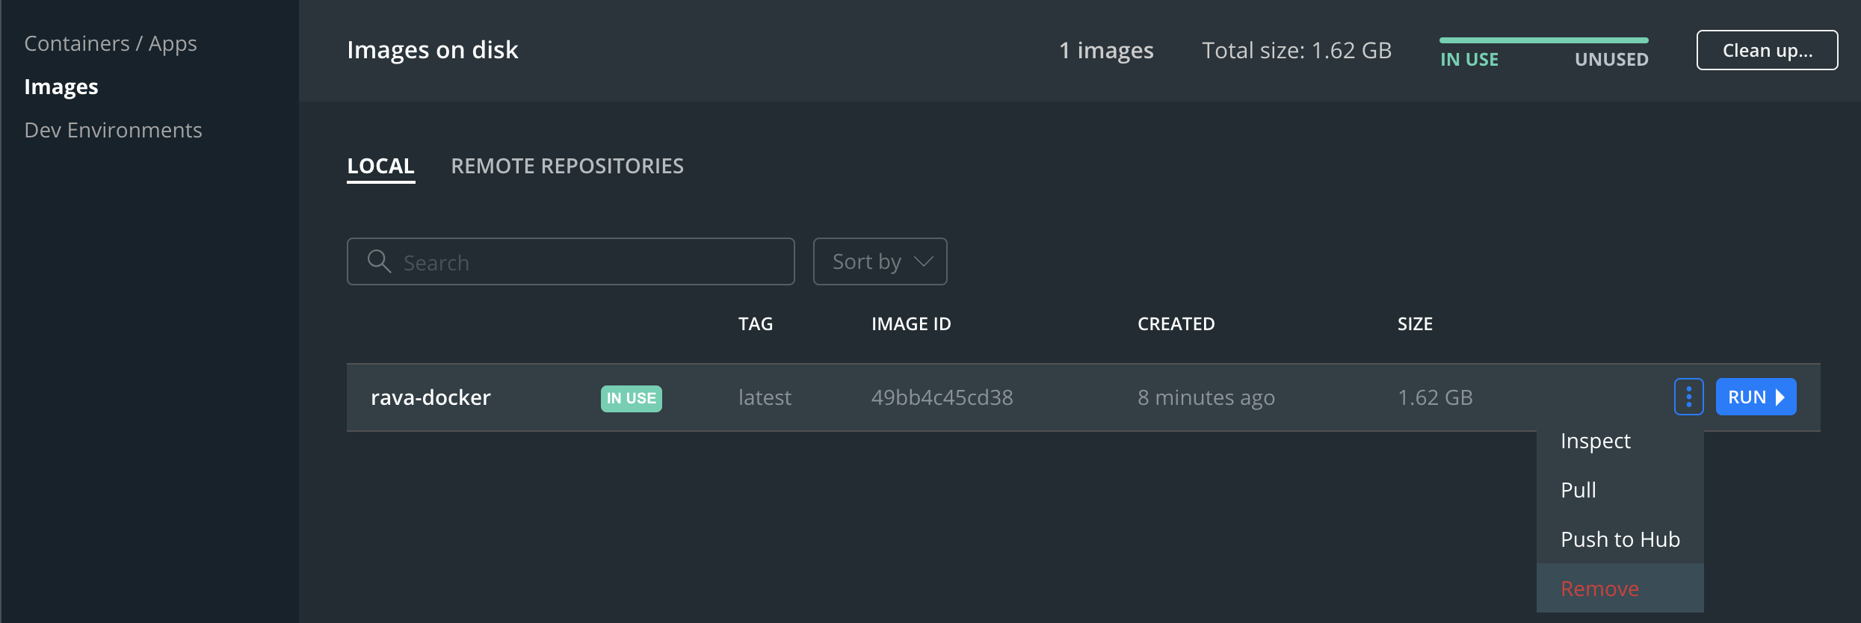Select Push to Hub in the context menu

[x=1620, y=539]
